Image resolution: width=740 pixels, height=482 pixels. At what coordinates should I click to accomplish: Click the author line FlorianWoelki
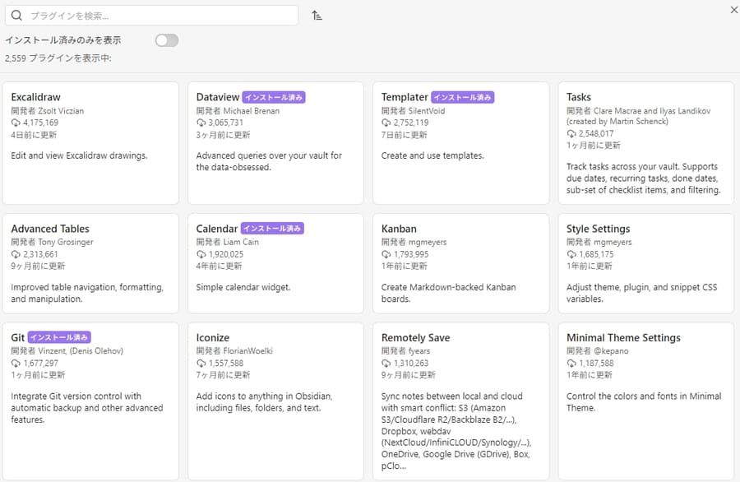pyautogui.click(x=234, y=350)
